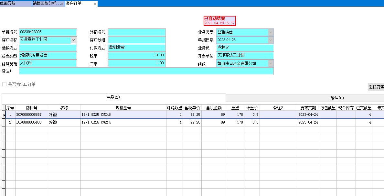384x196 pixels.
Task: Select the 产品(2) tab
Action: pyautogui.click(x=113, y=98)
